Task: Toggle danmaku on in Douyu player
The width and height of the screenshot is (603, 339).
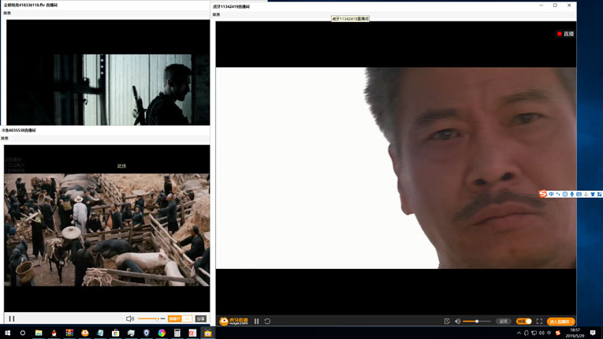Action: point(175,319)
